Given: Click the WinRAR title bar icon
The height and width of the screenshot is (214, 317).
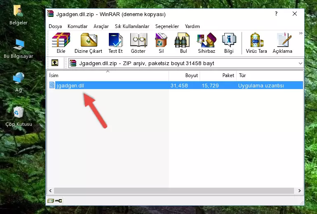Looking at the screenshot, I should point(50,14).
